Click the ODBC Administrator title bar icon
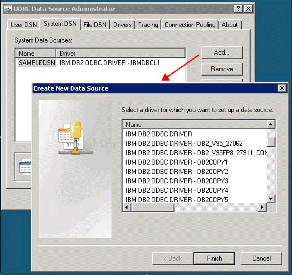The width and height of the screenshot is (292, 275). click(x=8, y=9)
